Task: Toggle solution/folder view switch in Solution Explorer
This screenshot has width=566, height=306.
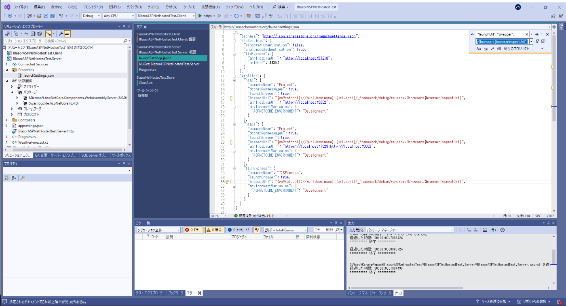Action: click(7, 34)
